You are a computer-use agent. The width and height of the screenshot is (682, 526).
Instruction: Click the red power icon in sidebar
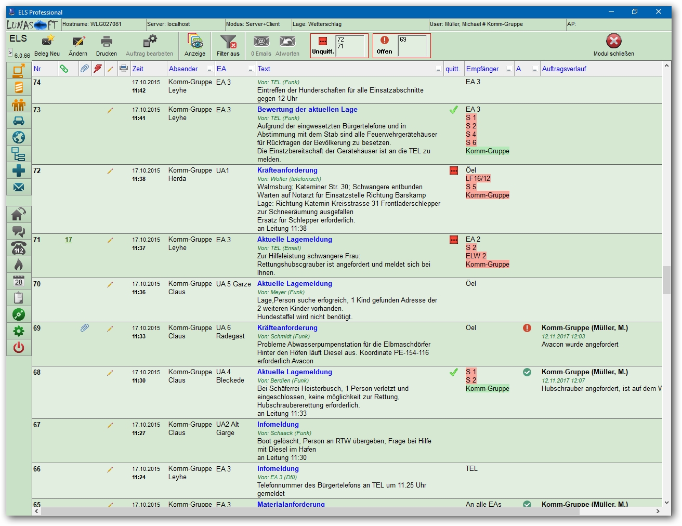pos(19,347)
